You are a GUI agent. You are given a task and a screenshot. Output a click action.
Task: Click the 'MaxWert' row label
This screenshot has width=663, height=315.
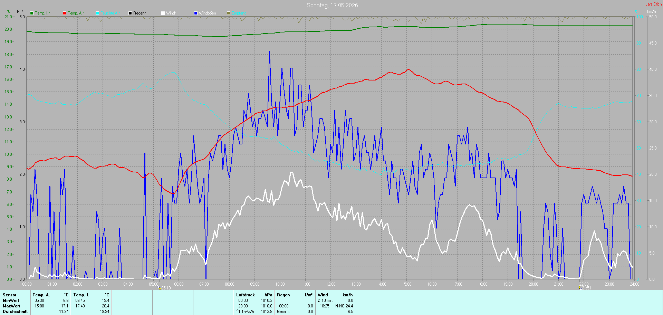click(x=11, y=306)
